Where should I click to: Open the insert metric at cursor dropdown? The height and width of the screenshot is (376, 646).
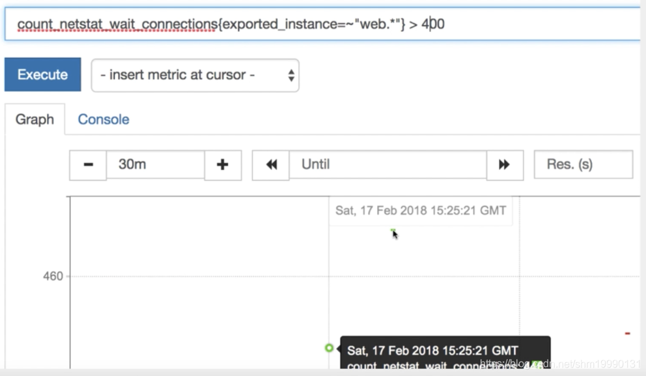coord(195,76)
